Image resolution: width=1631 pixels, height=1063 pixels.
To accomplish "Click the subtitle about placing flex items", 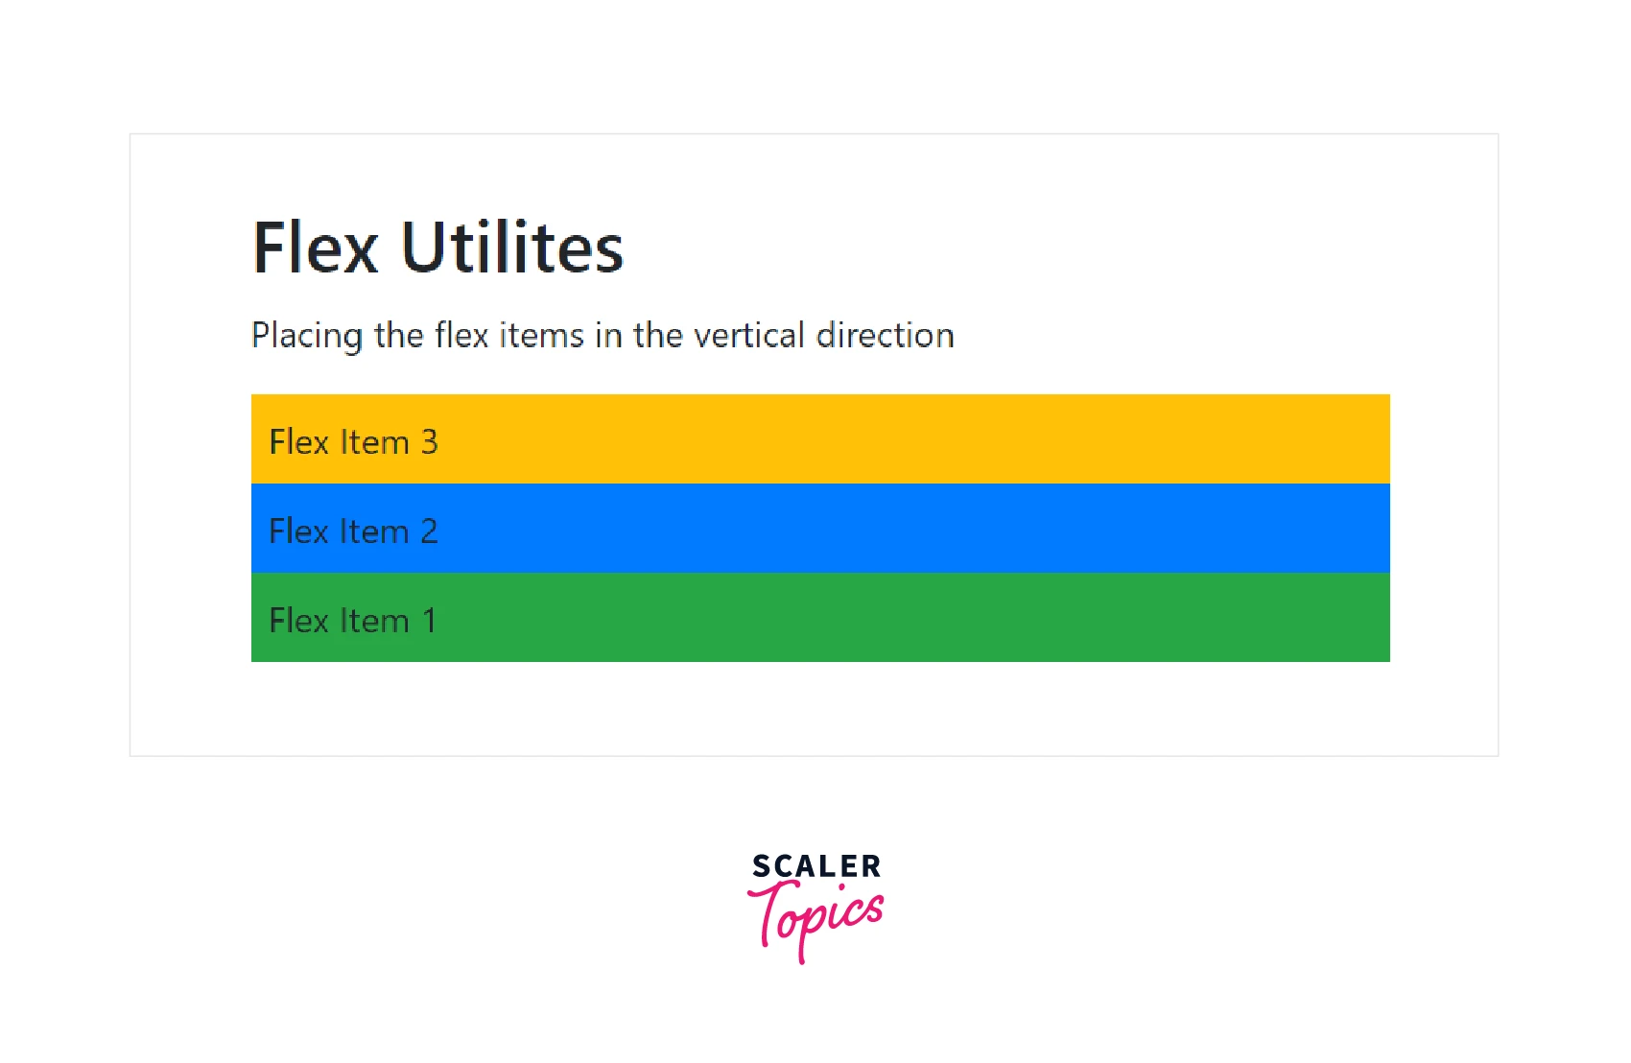I will tap(603, 336).
